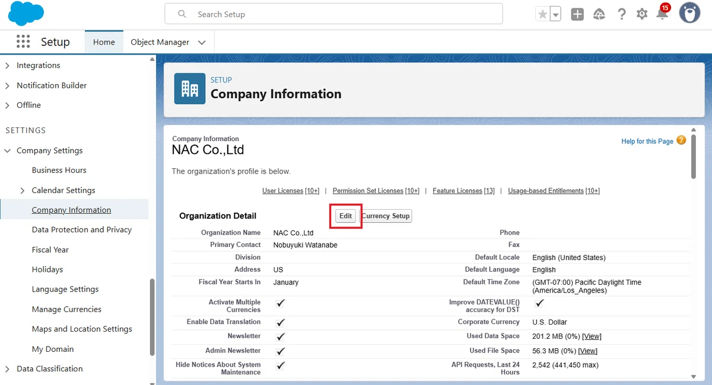Click the Help for this Page question icon
Image resolution: width=712 pixels, height=385 pixels.
pyautogui.click(x=681, y=140)
